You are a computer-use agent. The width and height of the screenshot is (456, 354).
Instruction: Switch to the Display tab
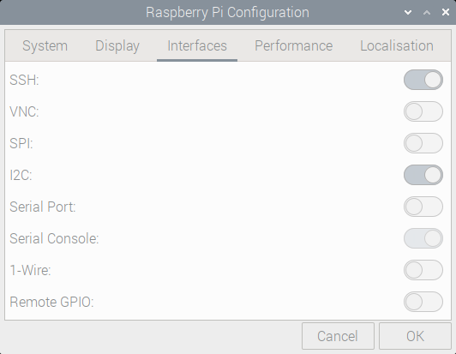point(117,45)
